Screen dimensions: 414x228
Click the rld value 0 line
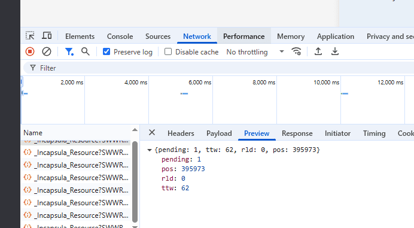click(173, 178)
